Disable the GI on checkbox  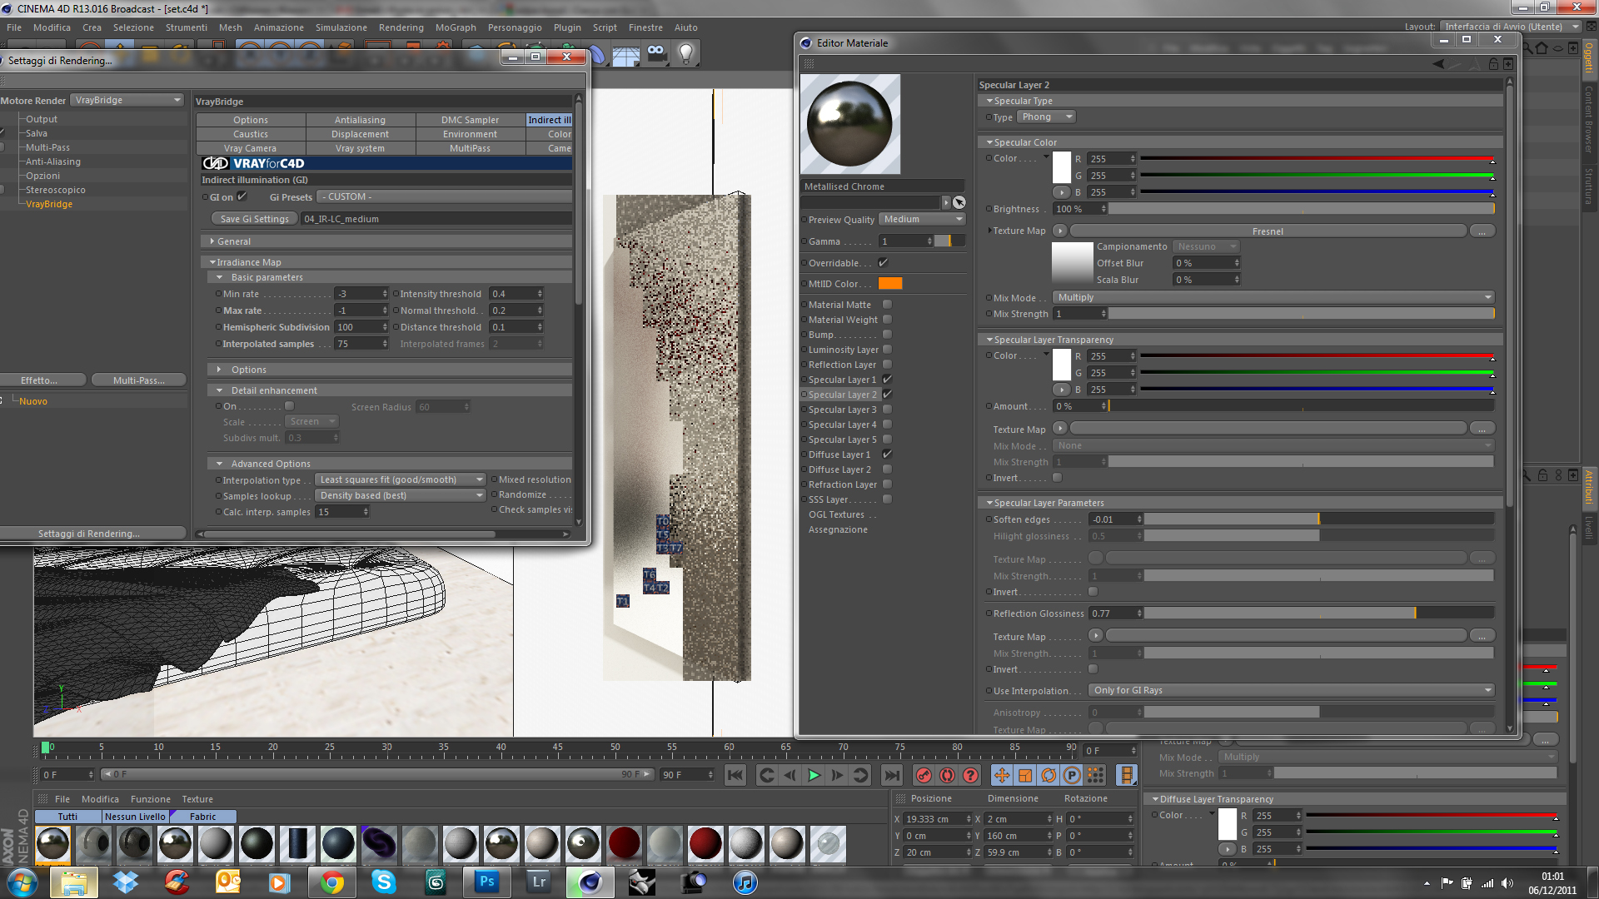tap(242, 196)
